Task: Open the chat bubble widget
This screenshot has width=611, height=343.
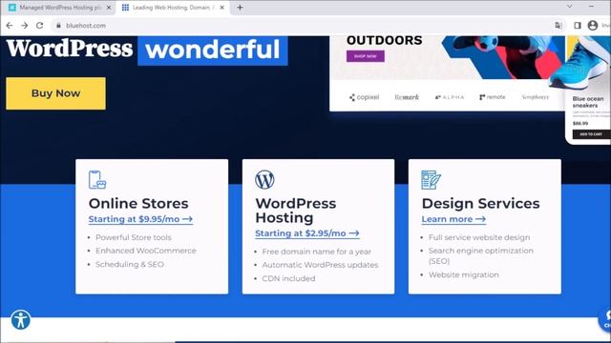Action: click(605, 320)
